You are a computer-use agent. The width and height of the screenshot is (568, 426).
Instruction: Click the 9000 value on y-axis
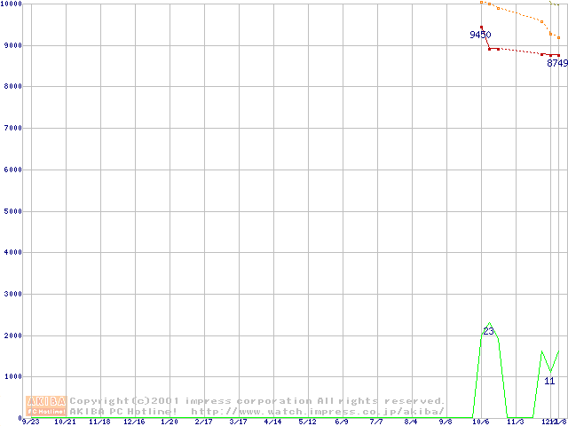11,45
